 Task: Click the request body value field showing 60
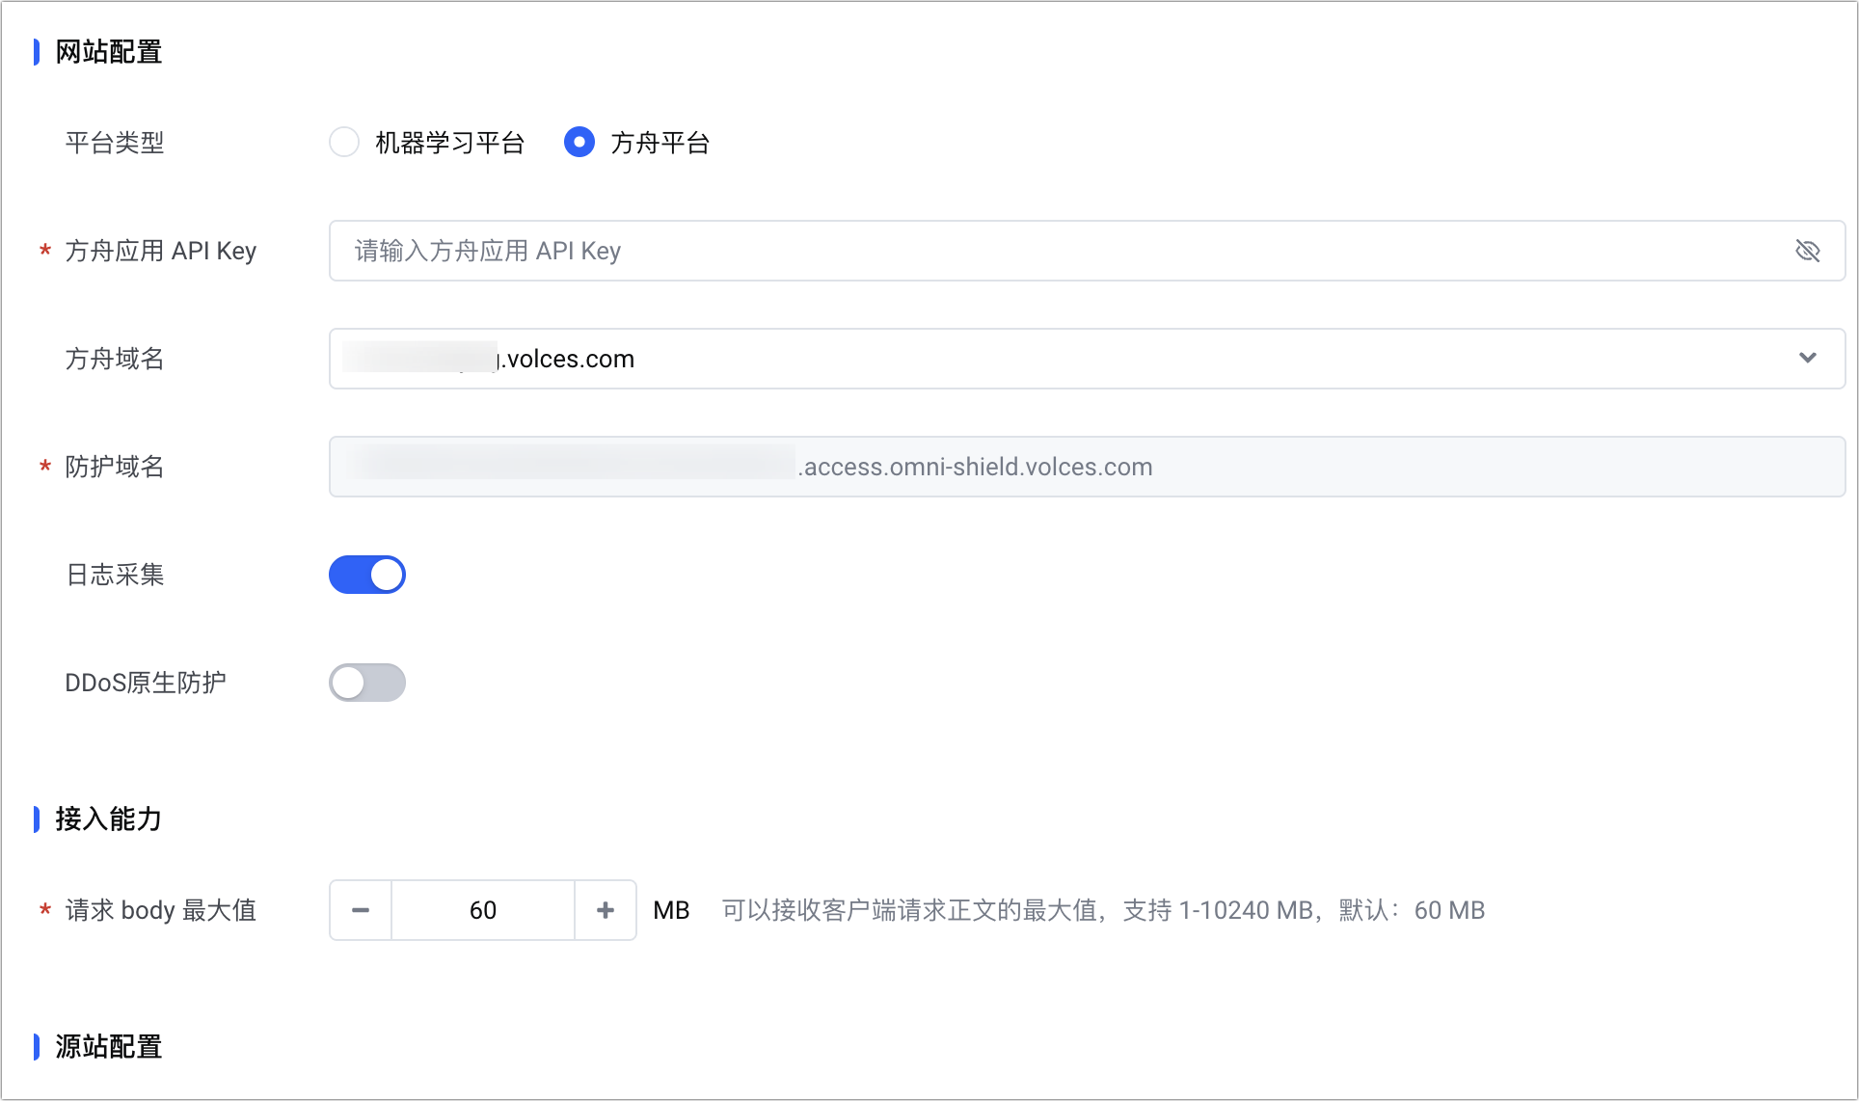(x=482, y=910)
